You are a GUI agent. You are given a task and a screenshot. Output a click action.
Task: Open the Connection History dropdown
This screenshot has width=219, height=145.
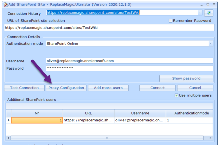[200, 13]
